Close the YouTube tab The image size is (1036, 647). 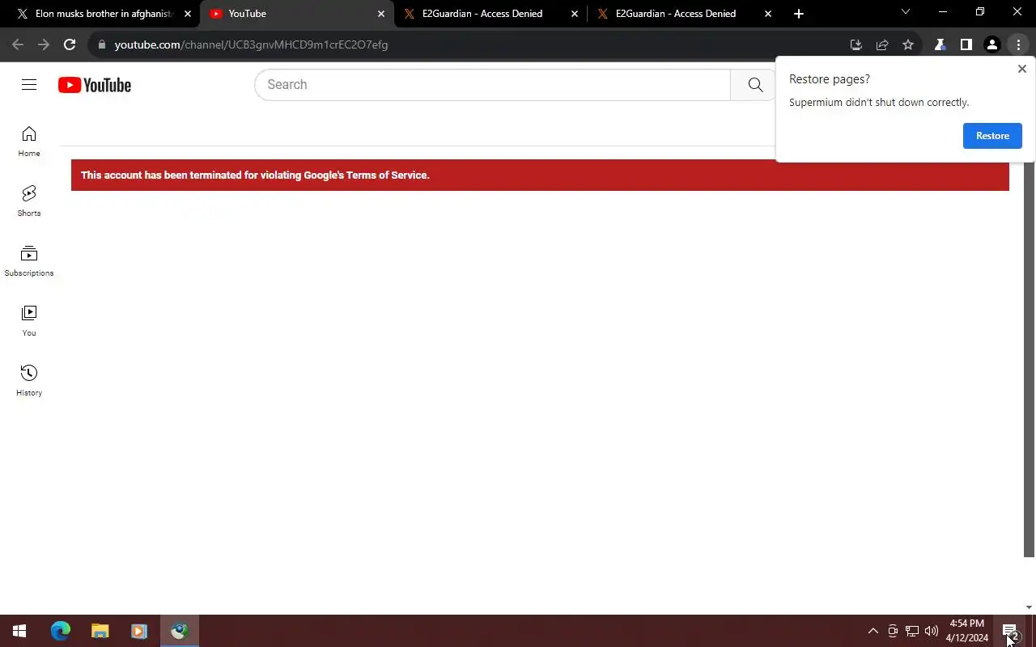click(x=381, y=14)
